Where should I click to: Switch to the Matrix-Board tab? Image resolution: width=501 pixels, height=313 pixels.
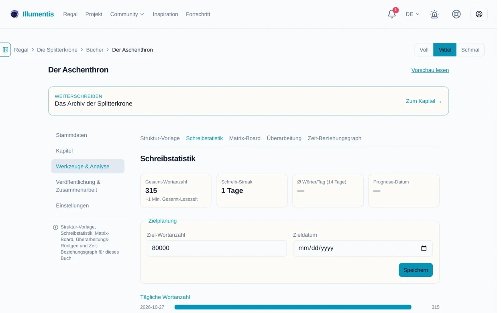(x=245, y=138)
